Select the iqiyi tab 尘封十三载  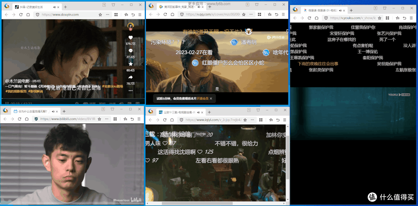(181, 112)
